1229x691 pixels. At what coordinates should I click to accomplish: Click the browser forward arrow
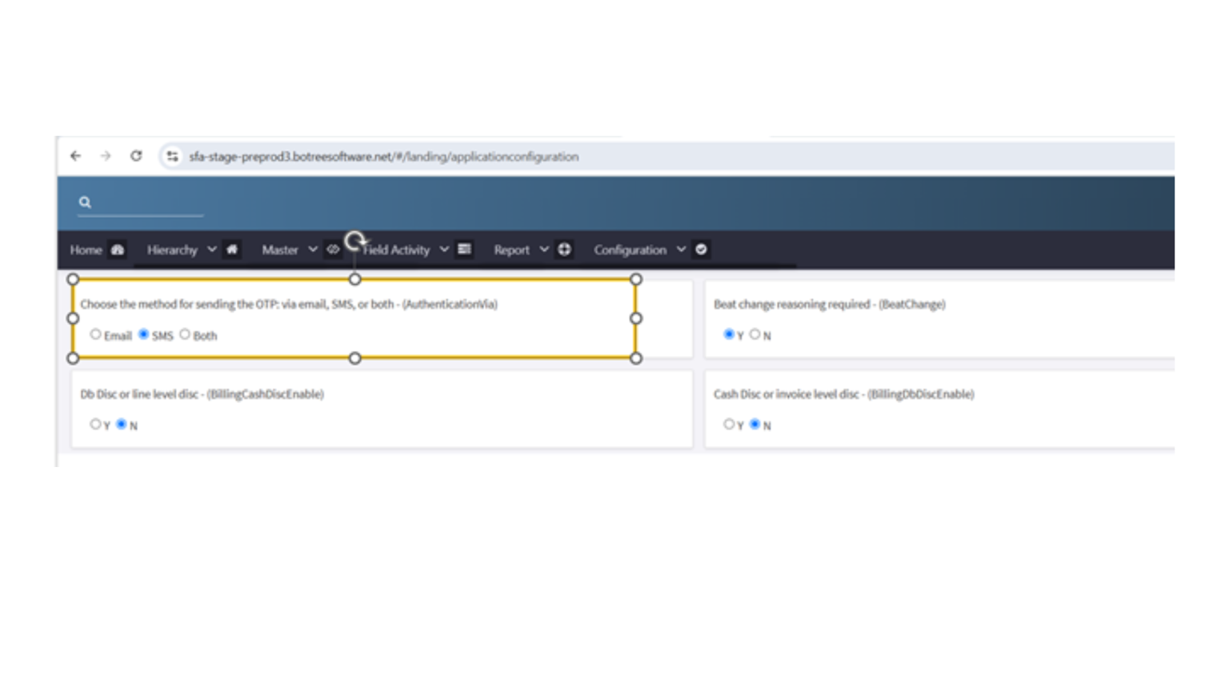coord(106,156)
